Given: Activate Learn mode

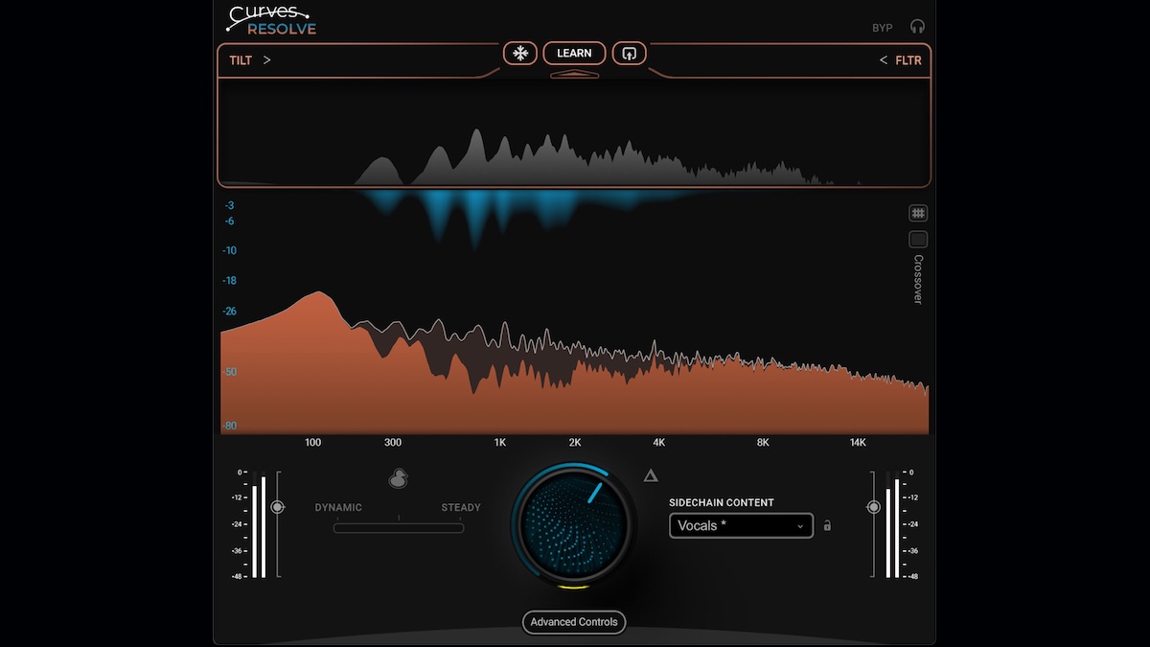Looking at the screenshot, I should click(x=574, y=53).
